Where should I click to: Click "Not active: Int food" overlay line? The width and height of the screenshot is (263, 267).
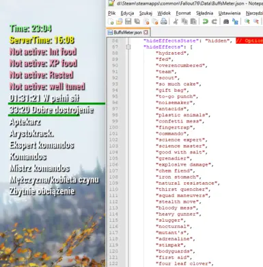tap(43, 51)
